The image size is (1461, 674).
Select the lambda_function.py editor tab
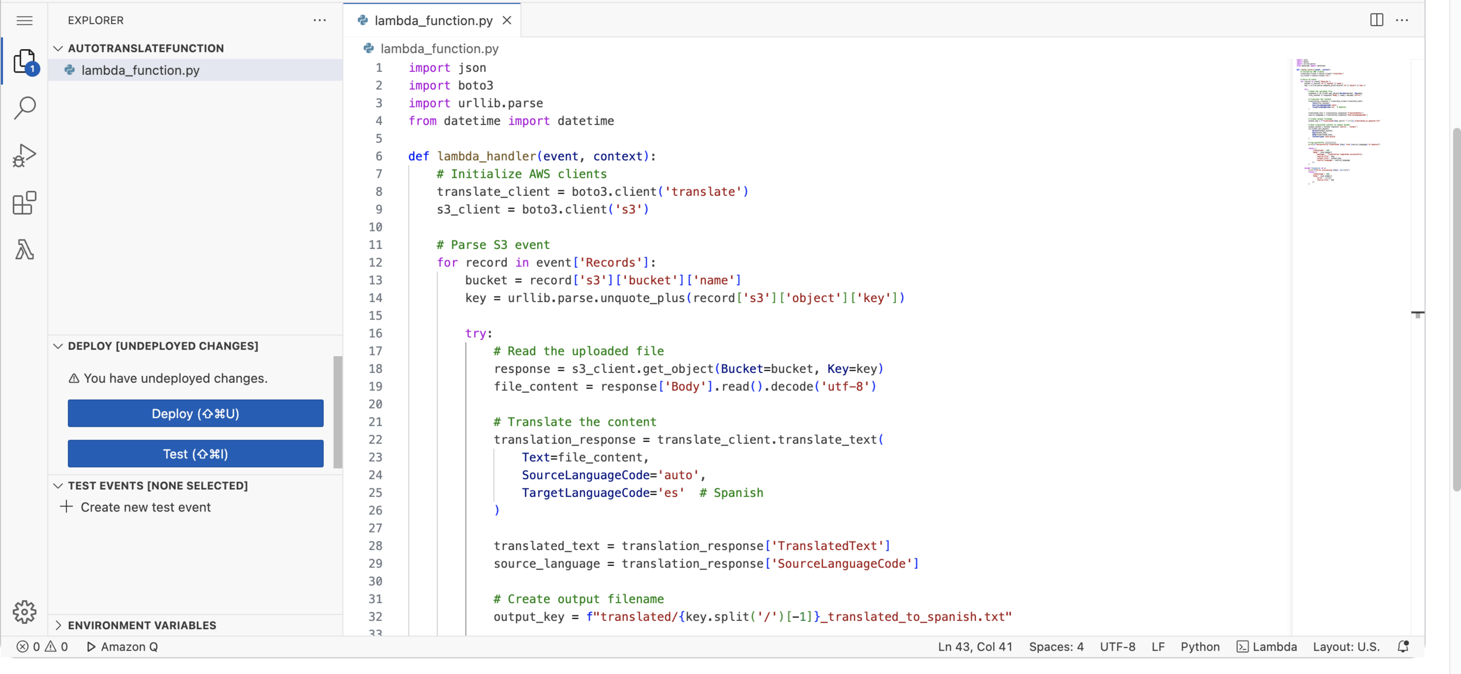pos(432,20)
